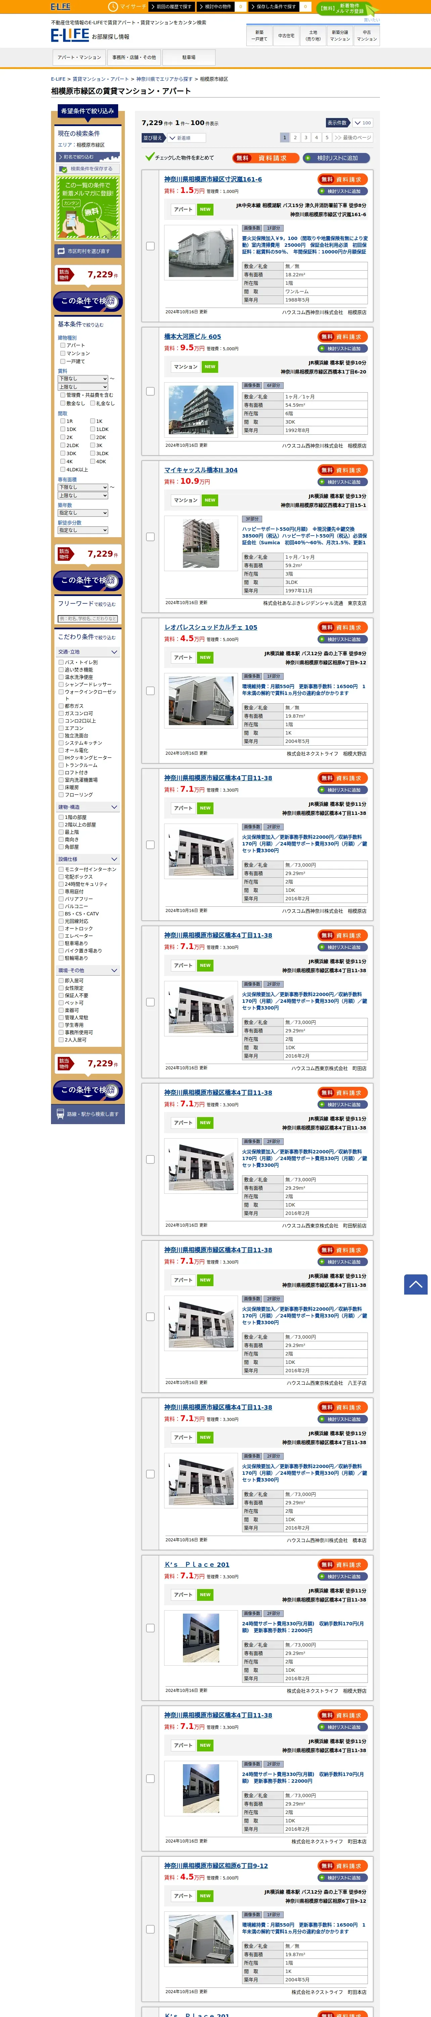This screenshot has height=2017, width=431.
Task: Switch to アパート・マンション tab
Action: (79, 57)
